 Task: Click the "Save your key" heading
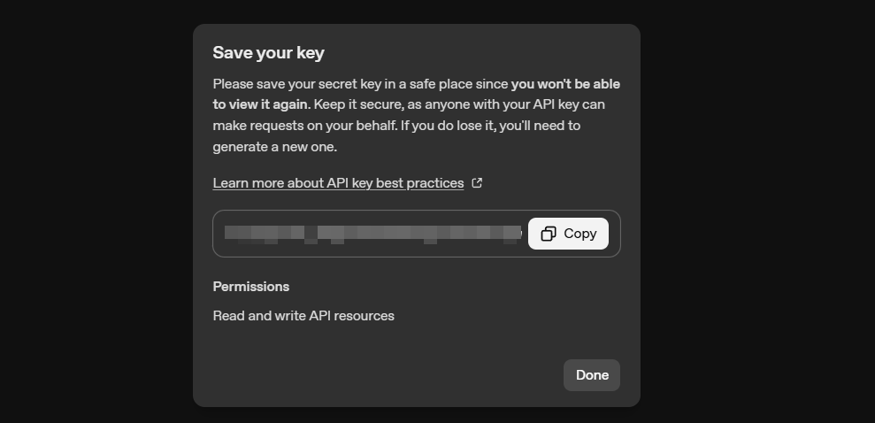coord(268,53)
